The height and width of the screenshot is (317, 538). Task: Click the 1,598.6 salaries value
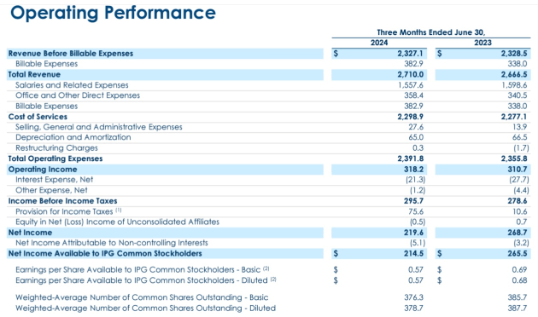514,85
